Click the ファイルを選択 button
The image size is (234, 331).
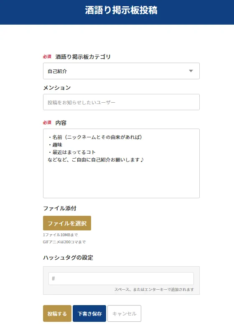(x=67, y=223)
